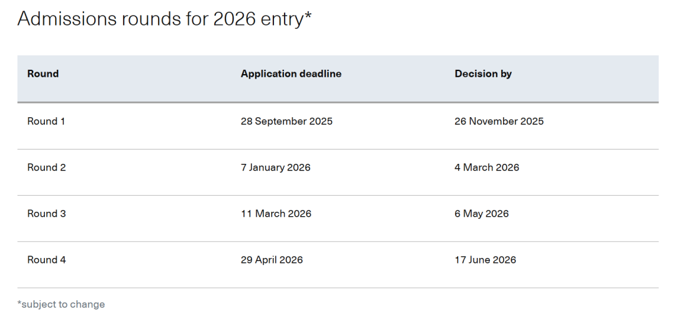Click the 'Decision by' column header
Viewport: 674px width, 319px height.
483,74
